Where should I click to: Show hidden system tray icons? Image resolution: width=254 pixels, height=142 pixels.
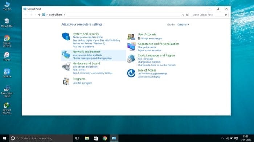coord(222,138)
